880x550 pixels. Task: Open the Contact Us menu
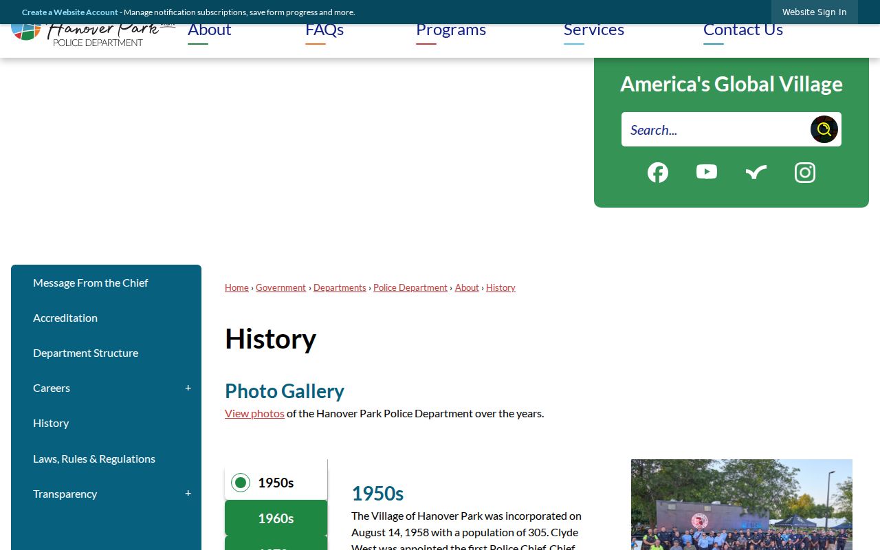(x=743, y=30)
